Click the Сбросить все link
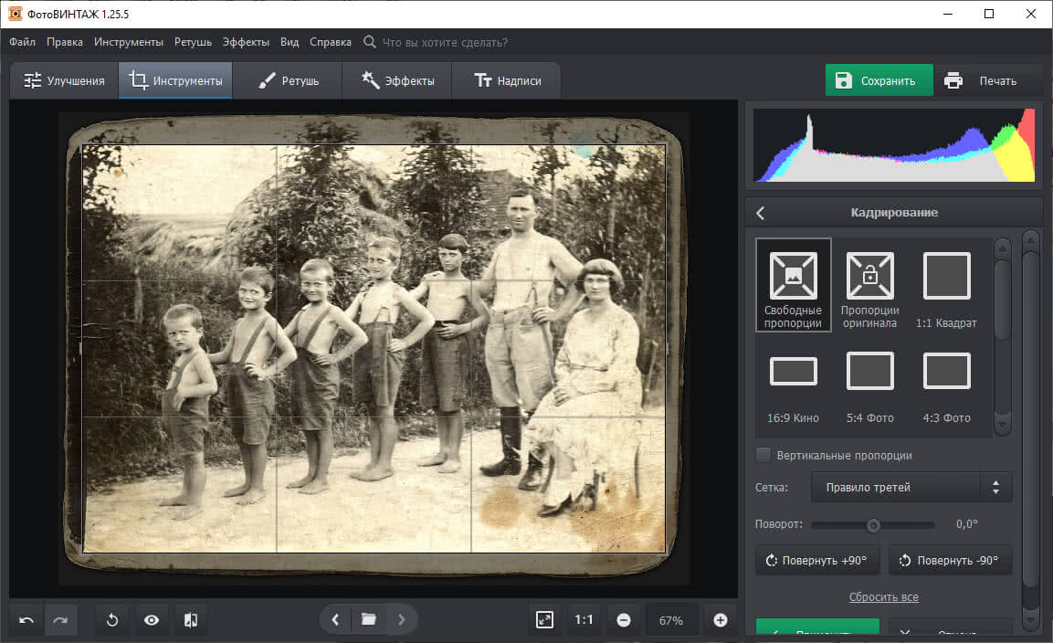Screen dimensions: 1053x643 pyautogui.click(x=883, y=596)
